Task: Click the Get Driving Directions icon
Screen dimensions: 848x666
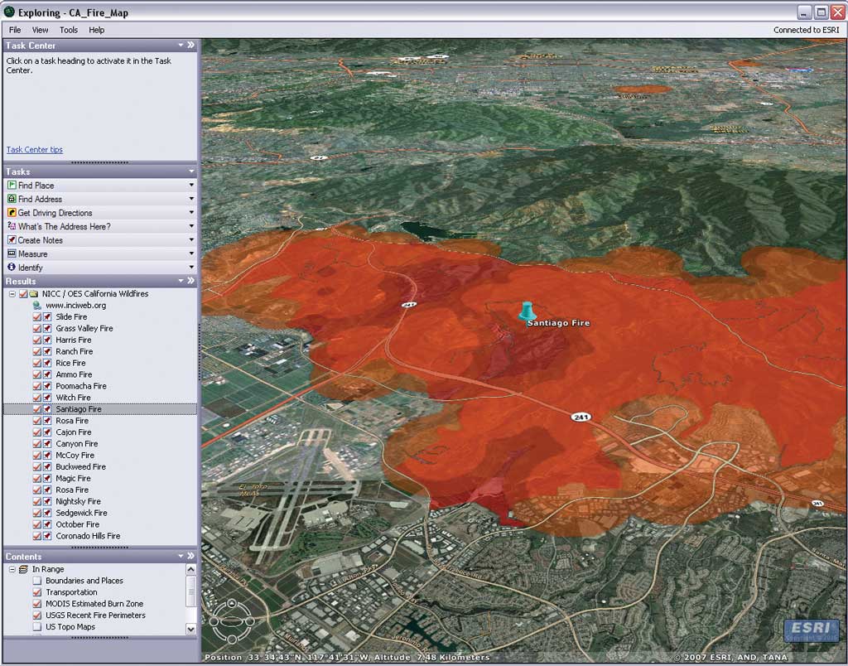Action: click(12, 213)
